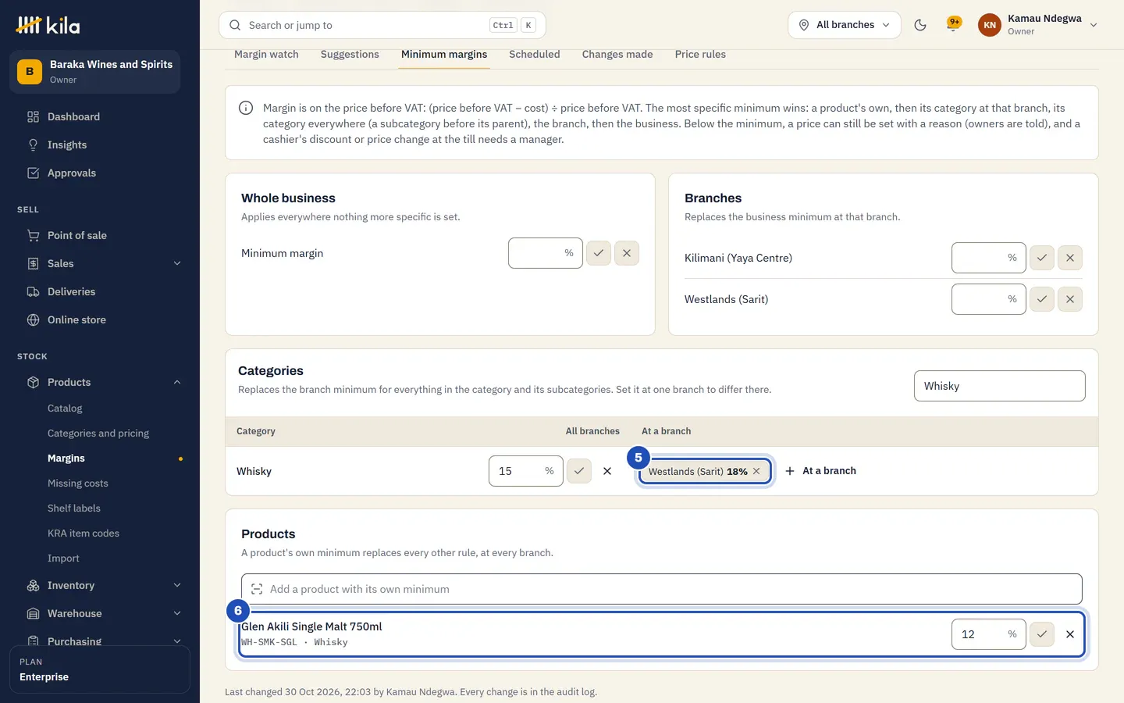Open Dashboard from sidebar

pyautogui.click(x=100, y=116)
